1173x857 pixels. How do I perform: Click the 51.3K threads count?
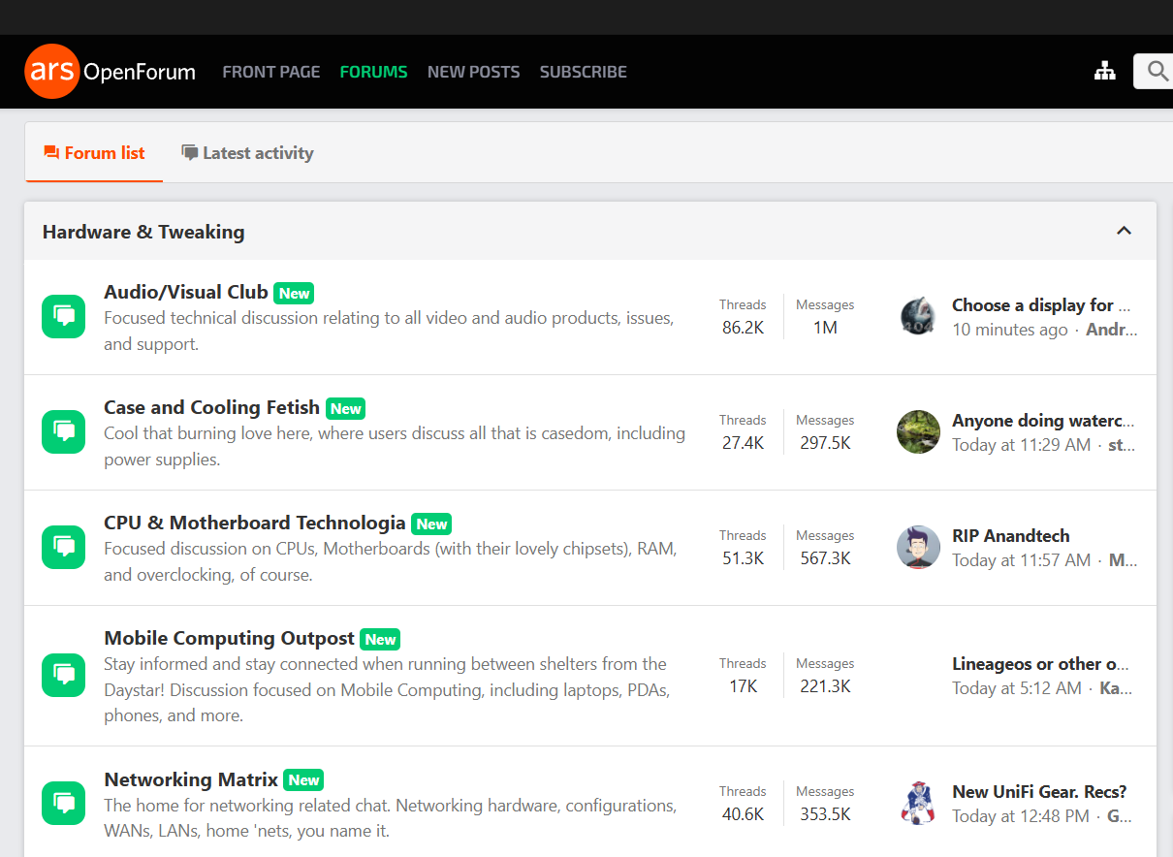(x=743, y=558)
